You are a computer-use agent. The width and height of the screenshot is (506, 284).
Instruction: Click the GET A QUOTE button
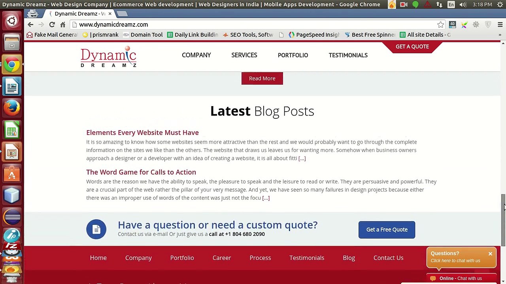click(x=412, y=47)
